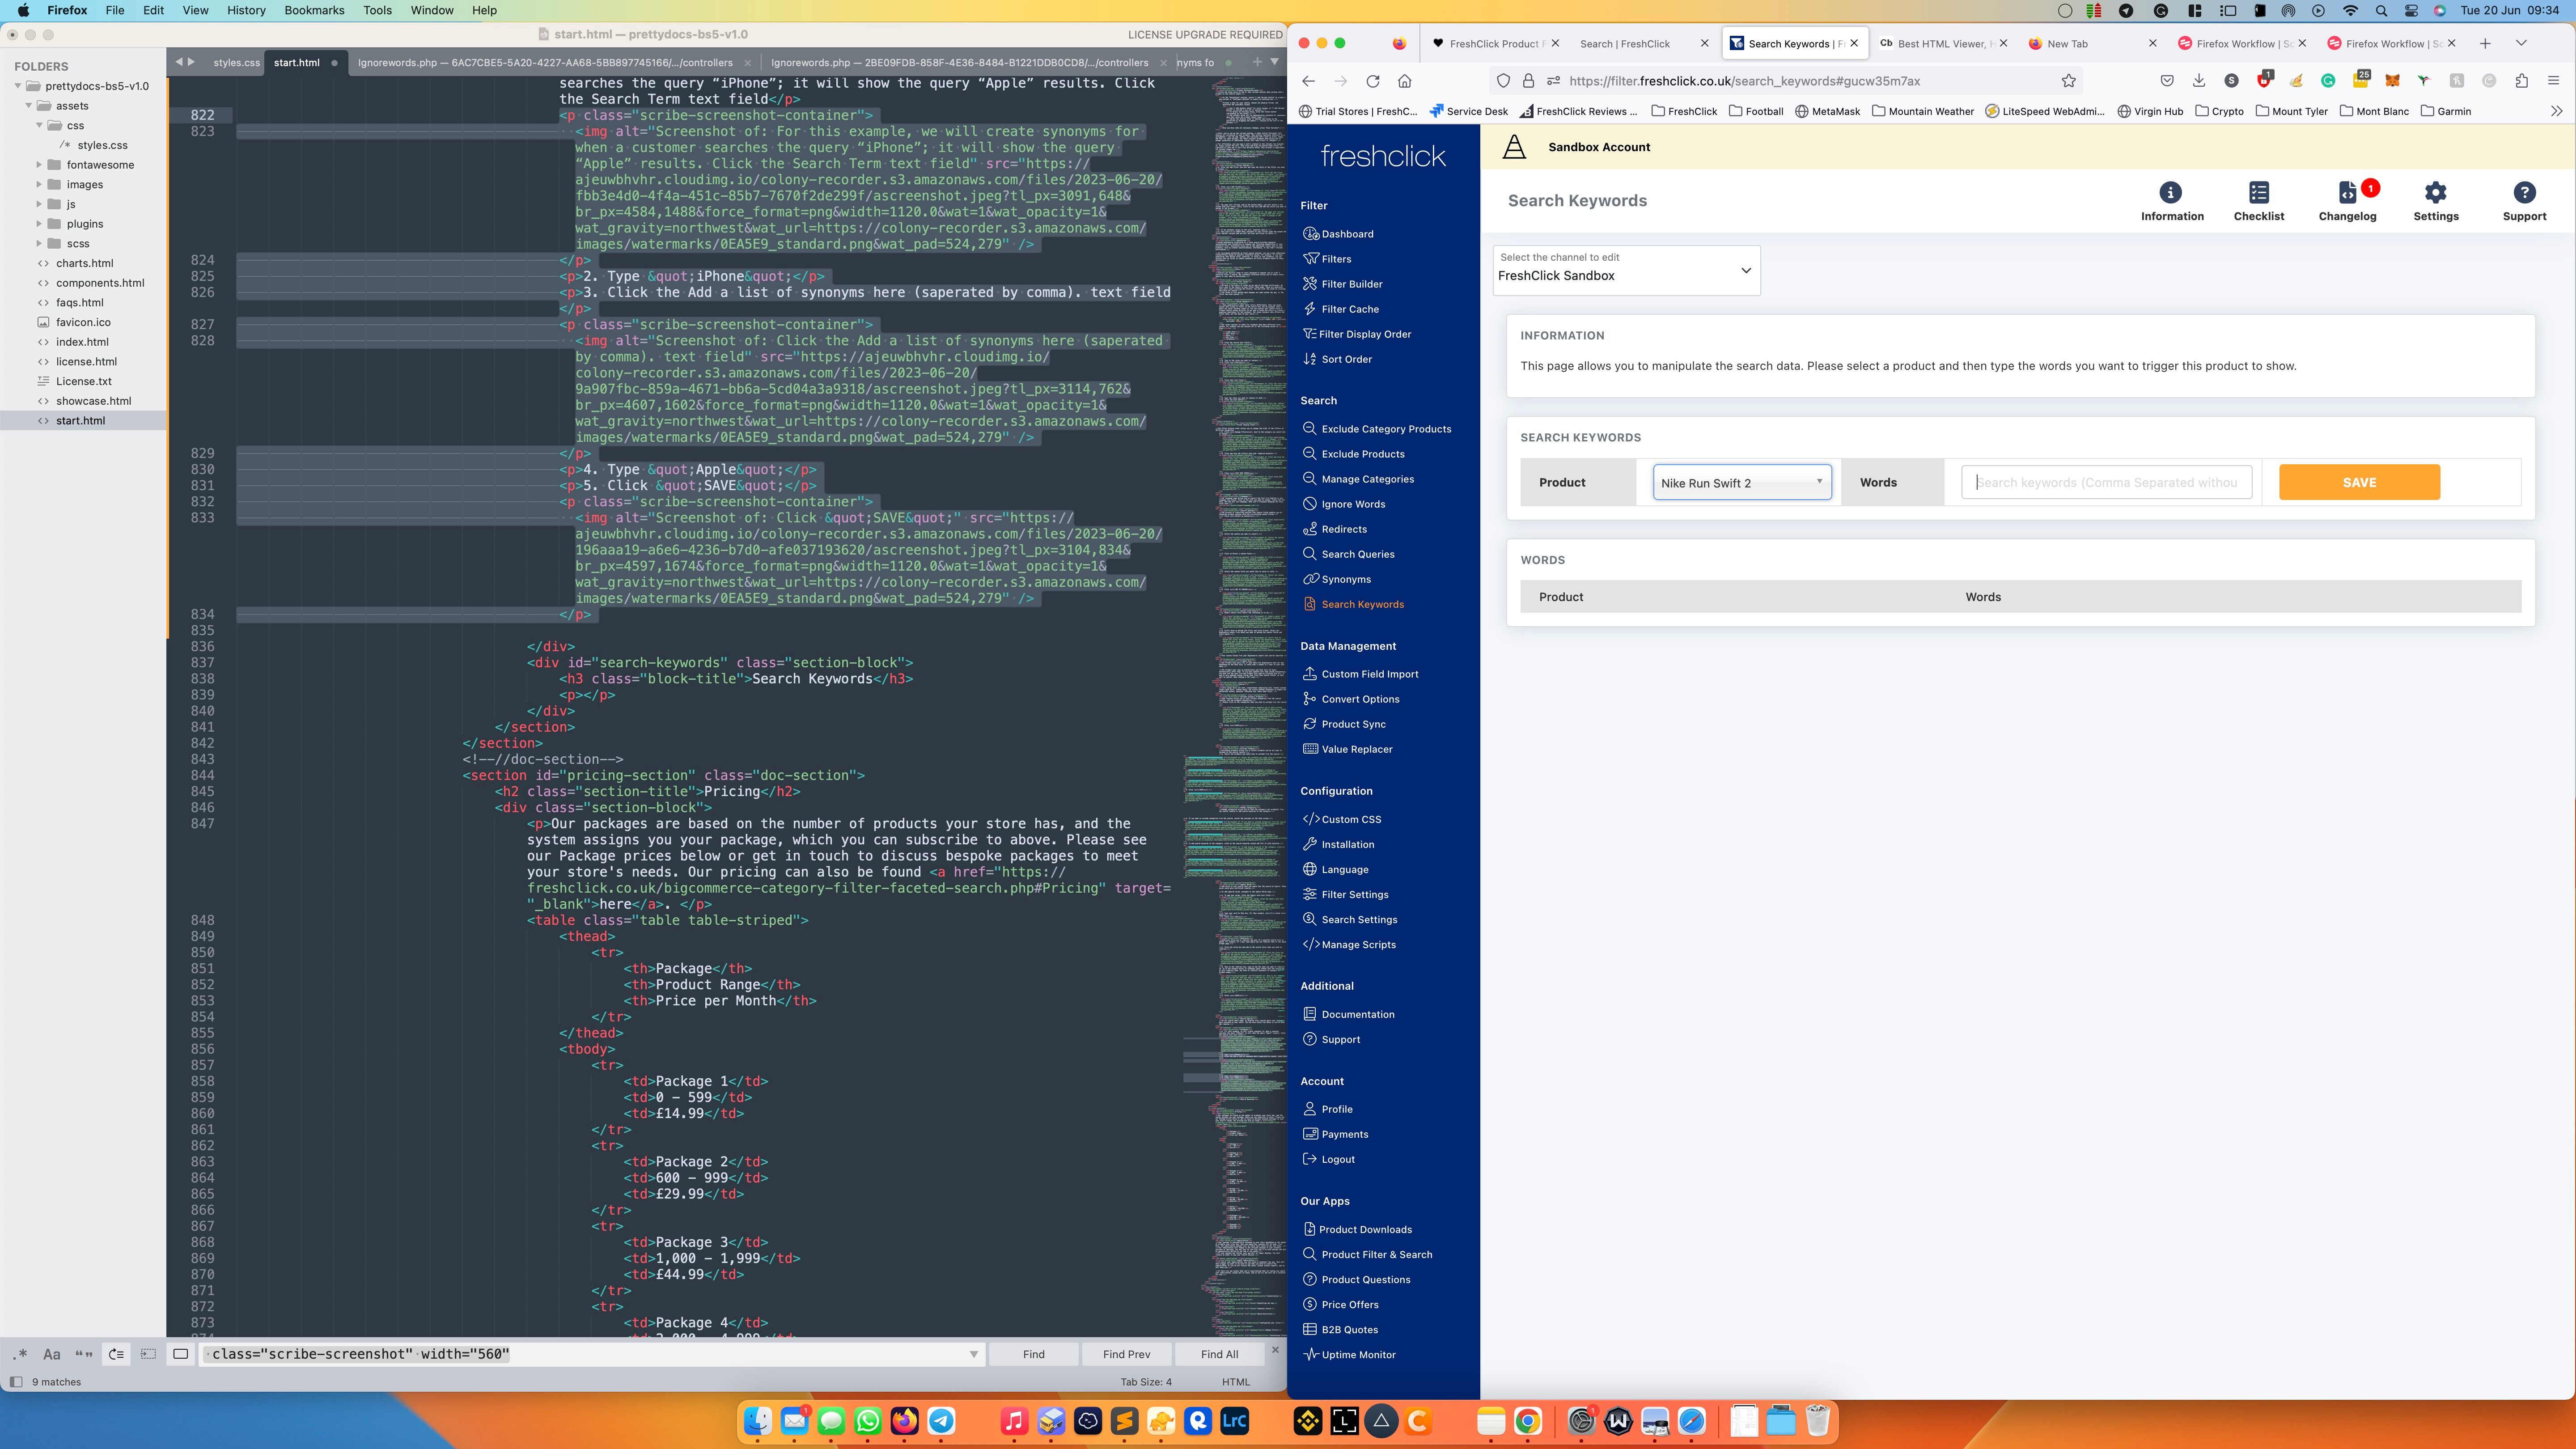The image size is (2576, 1449).
Task: Toggle case sensitive search option
Action: coord(52,1354)
